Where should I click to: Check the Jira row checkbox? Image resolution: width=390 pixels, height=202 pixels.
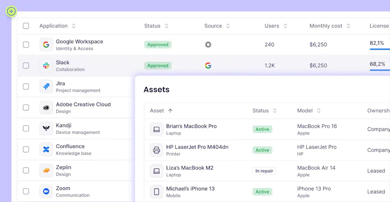tap(26, 86)
